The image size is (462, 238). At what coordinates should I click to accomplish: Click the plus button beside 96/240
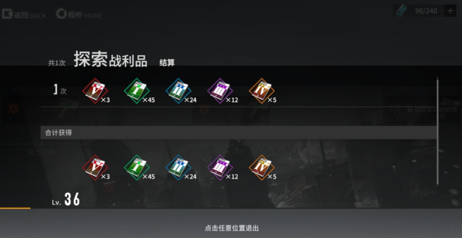(x=450, y=11)
